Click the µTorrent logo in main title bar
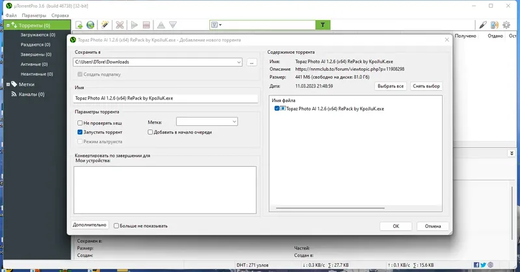520x272 pixels. (9, 6)
